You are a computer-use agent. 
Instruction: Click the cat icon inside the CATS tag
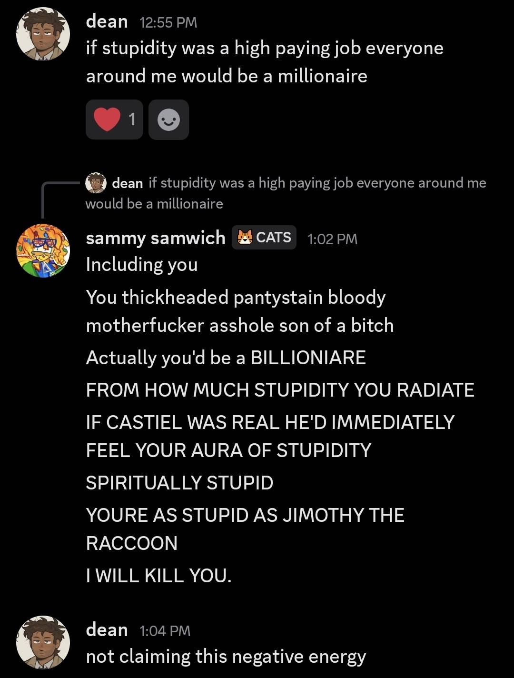click(x=245, y=237)
